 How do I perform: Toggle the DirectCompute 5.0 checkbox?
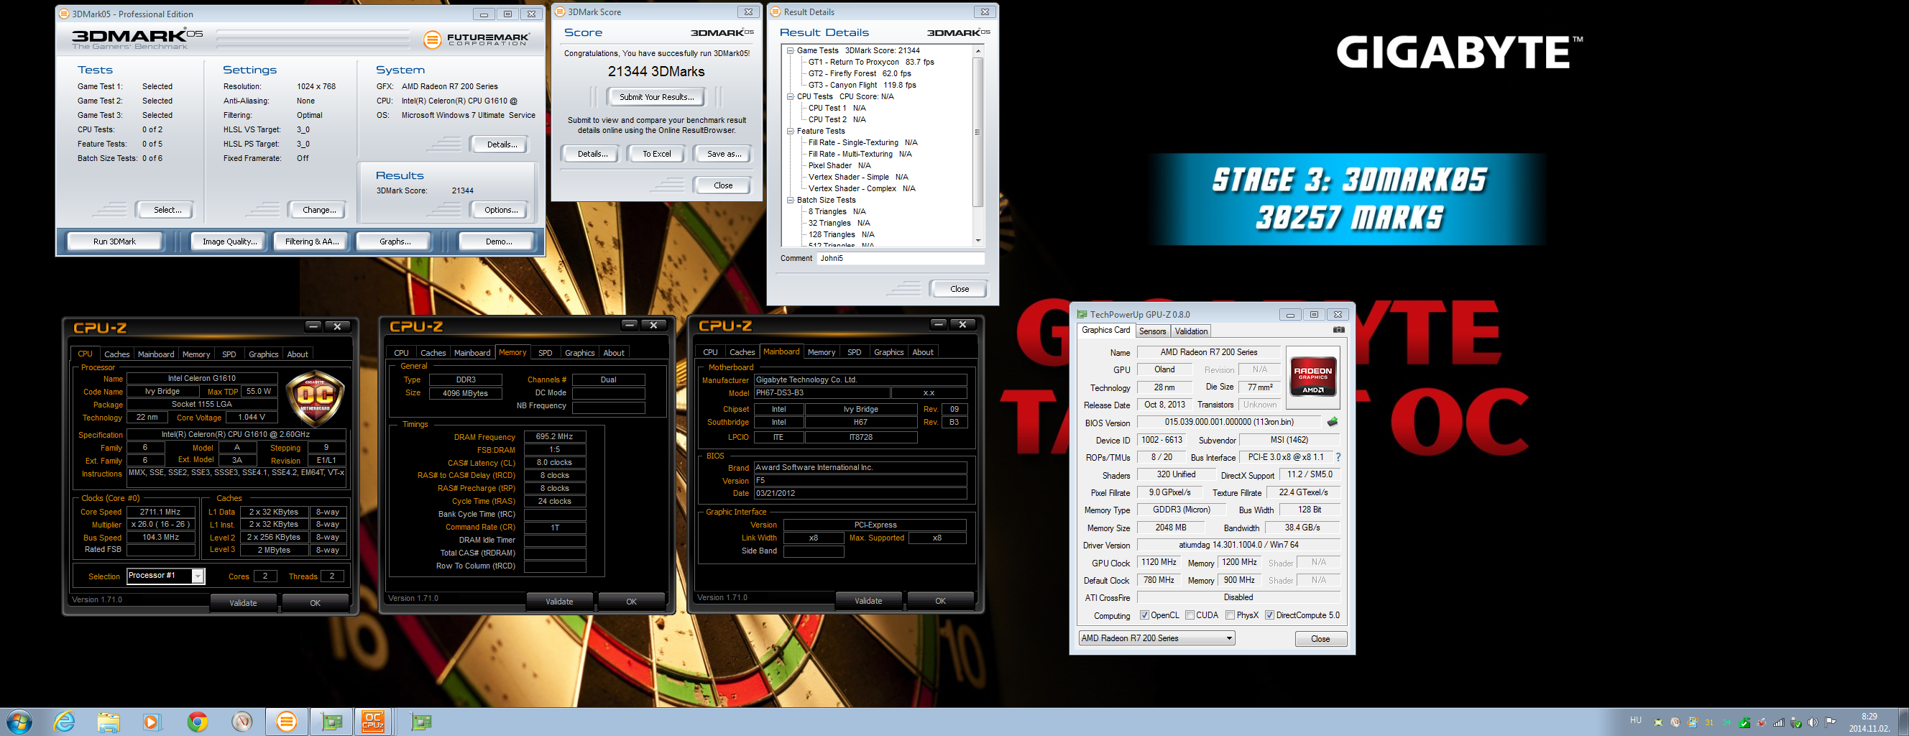(x=1269, y=615)
